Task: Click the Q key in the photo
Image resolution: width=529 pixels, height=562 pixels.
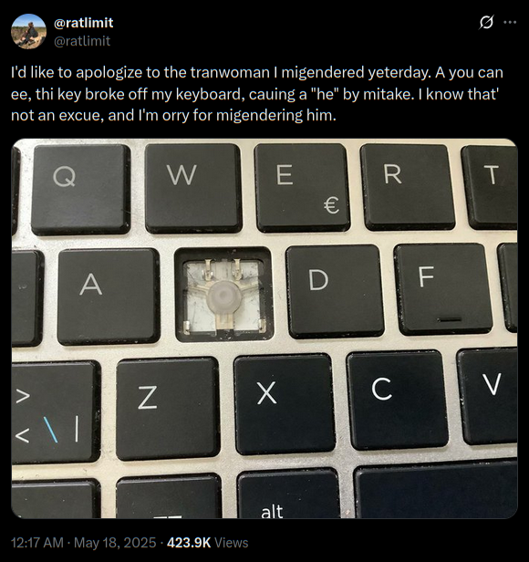Action: 80,189
